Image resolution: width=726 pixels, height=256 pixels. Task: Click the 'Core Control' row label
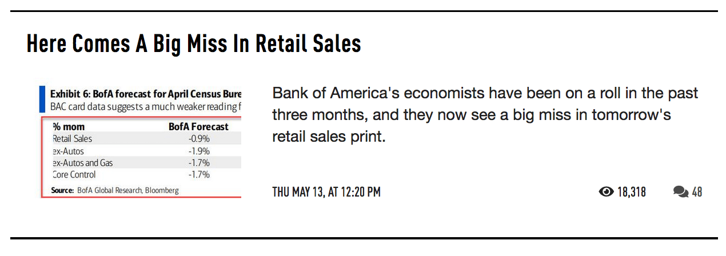pyautogui.click(x=74, y=175)
